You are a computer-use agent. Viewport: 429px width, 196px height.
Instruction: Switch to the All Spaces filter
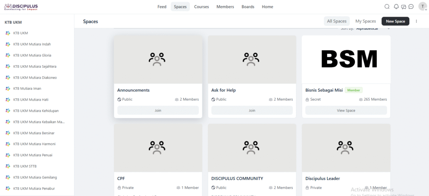point(337,21)
